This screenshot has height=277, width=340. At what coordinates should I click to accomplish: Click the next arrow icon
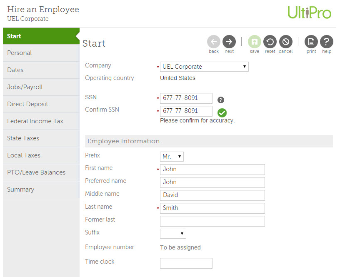tap(229, 42)
